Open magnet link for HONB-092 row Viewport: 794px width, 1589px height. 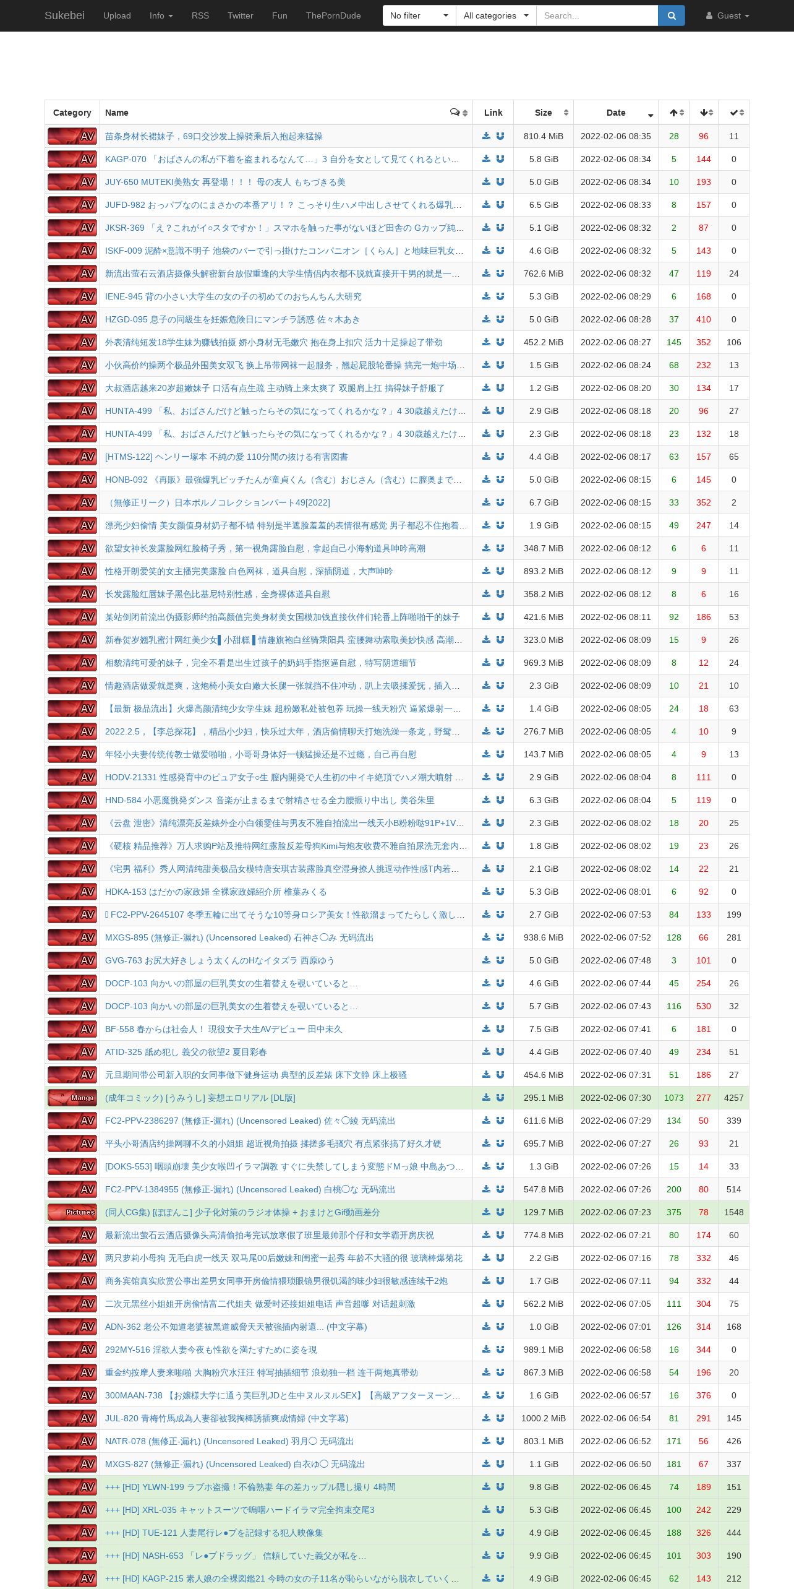click(x=500, y=480)
